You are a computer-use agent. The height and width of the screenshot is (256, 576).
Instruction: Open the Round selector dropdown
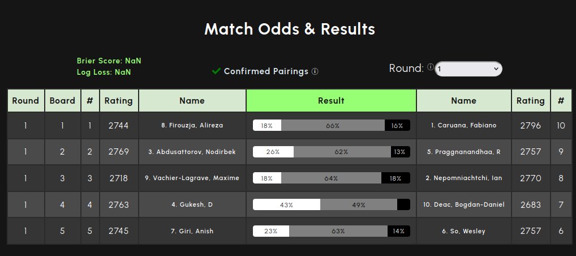(468, 69)
